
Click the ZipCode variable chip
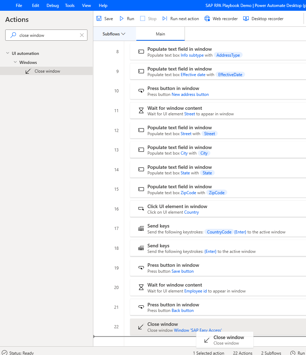click(216, 193)
